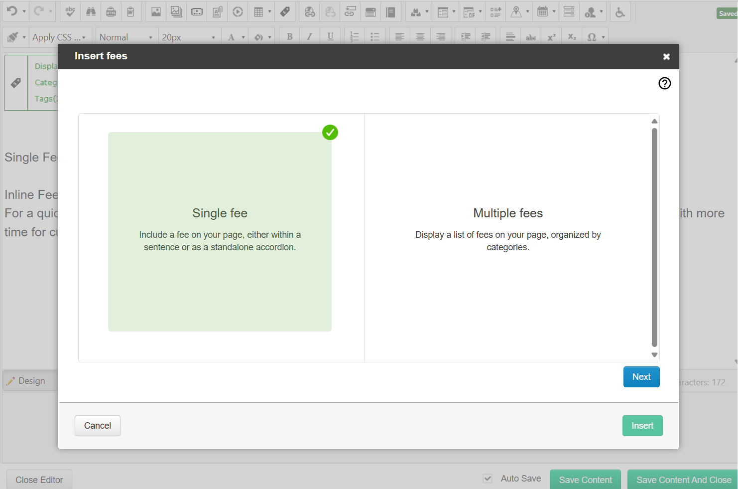Open the help icon in Insert fees dialog
The height and width of the screenshot is (489, 738).
pos(664,83)
